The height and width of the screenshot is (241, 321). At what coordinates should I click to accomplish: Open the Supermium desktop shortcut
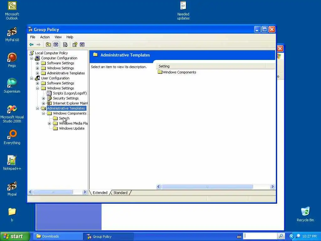click(x=12, y=86)
